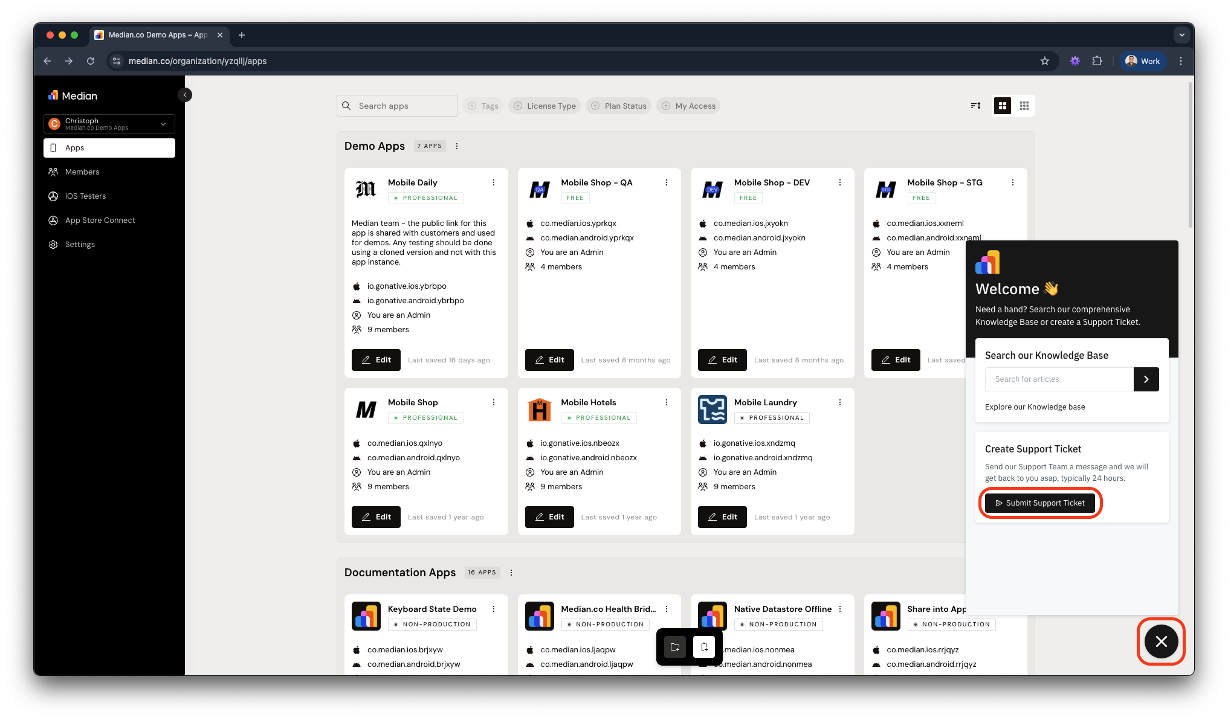Screen dimensions: 1228x720
Task: Reload the page
Action: pyautogui.click(x=91, y=61)
